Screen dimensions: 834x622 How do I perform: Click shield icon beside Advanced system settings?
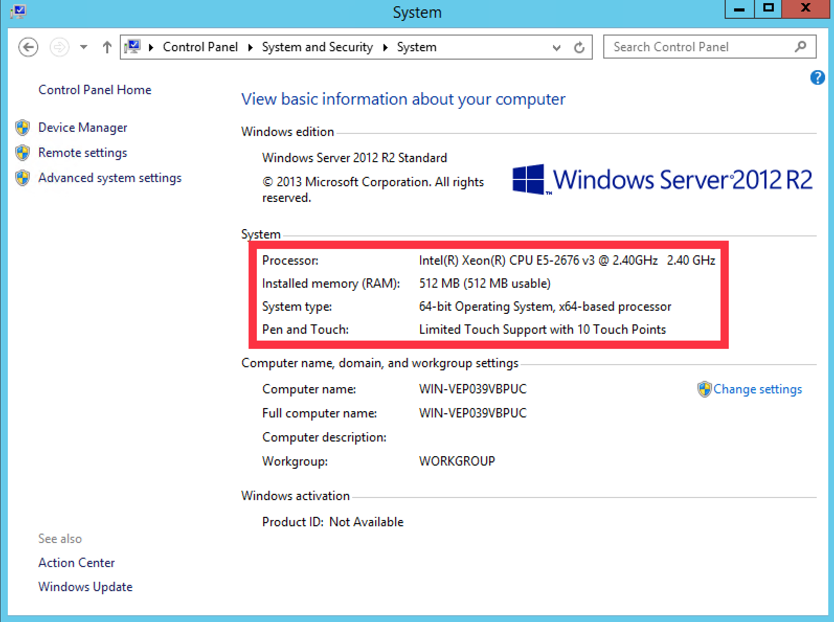[x=22, y=178]
